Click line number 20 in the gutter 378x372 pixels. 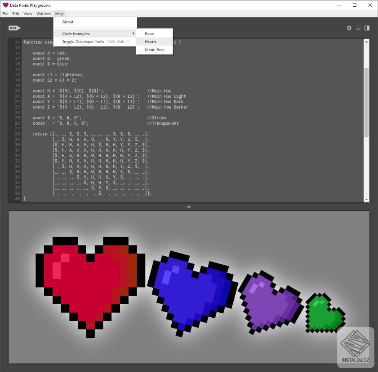pyautogui.click(x=17, y=91)
